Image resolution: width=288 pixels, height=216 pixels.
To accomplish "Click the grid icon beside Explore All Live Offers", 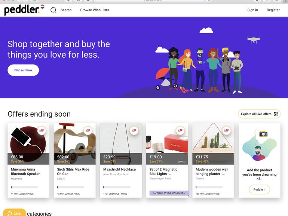I will pyautogui.click(x=276, y=114).
